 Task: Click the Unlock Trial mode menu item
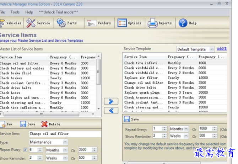click(x=59, y=12)
